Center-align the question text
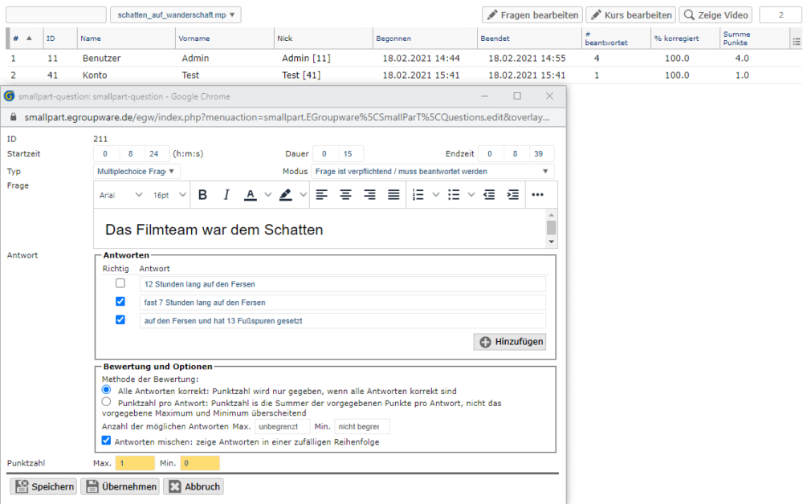The width and height of the screenshot is (803, 504). [x=345, y=195]
